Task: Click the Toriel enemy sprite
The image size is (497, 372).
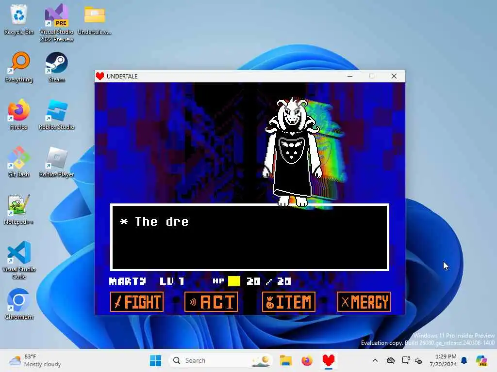Action: pos(292,152)
